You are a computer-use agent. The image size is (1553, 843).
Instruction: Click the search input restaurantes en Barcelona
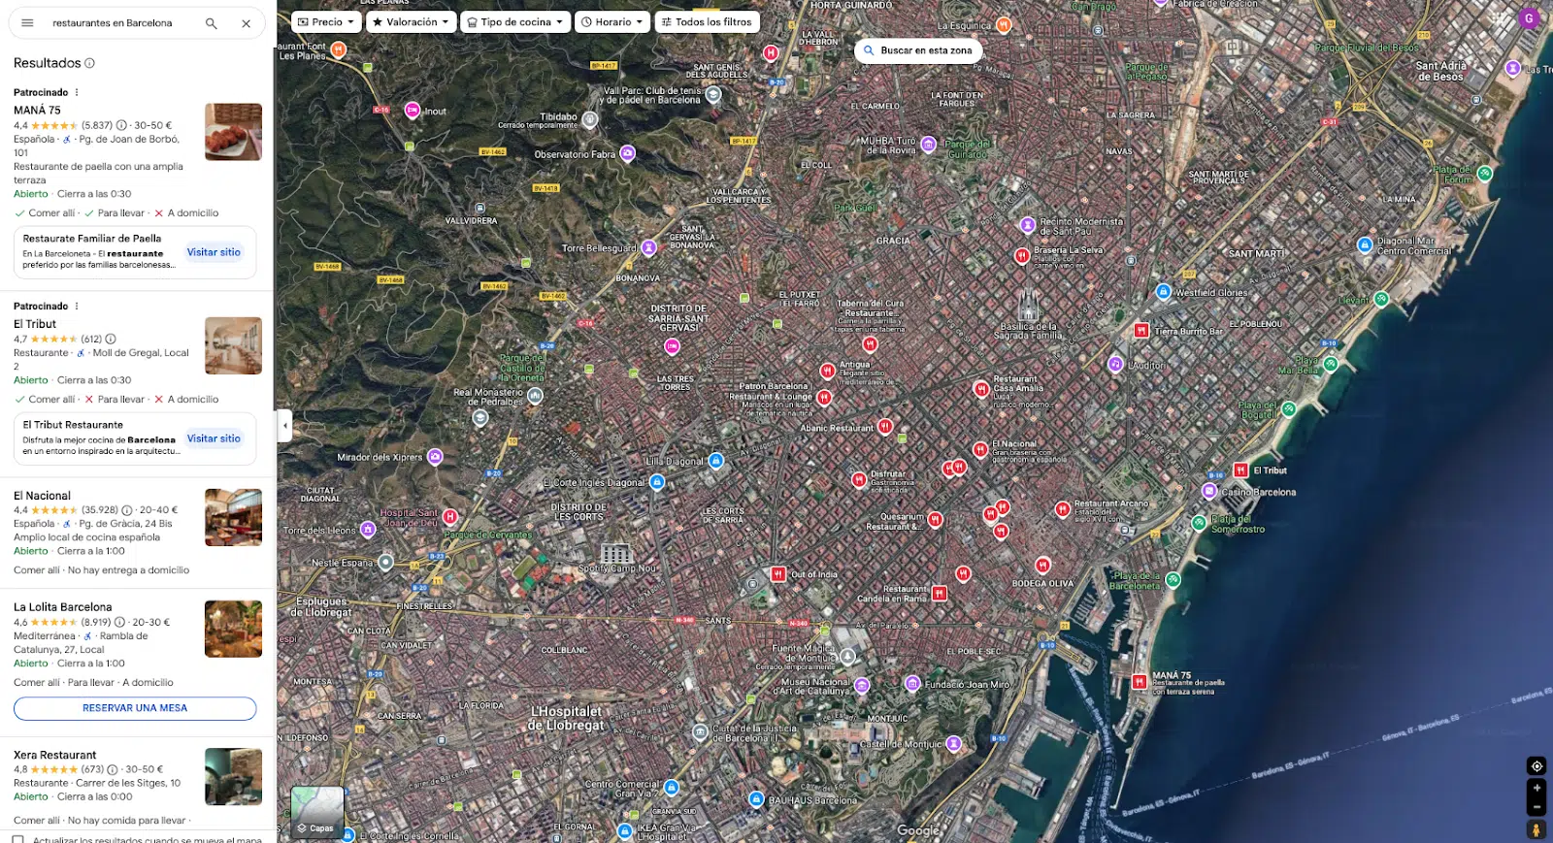(113, 23)
